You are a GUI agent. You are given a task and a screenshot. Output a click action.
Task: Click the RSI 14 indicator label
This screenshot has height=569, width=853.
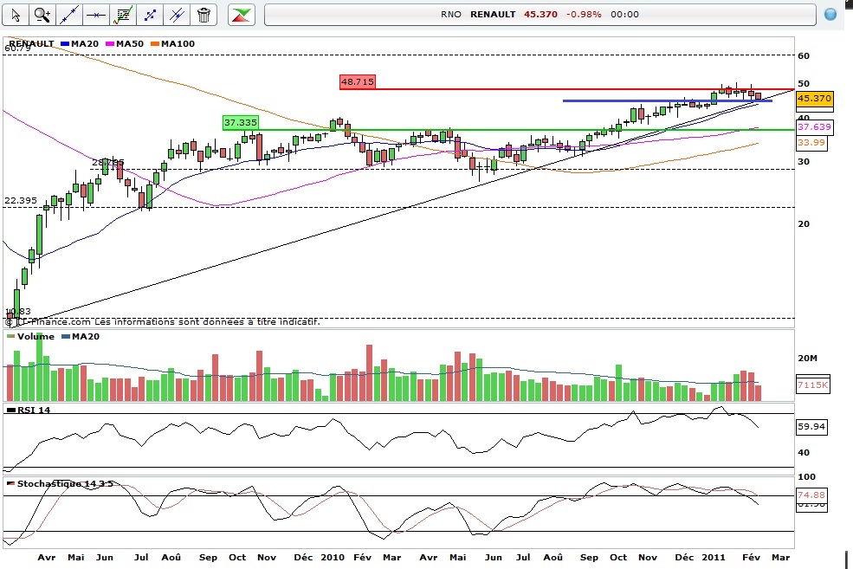point(34,410)
